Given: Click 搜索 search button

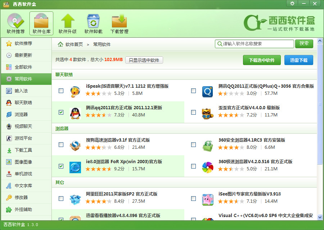Looking at the screenshot, I should pos(304,43).
